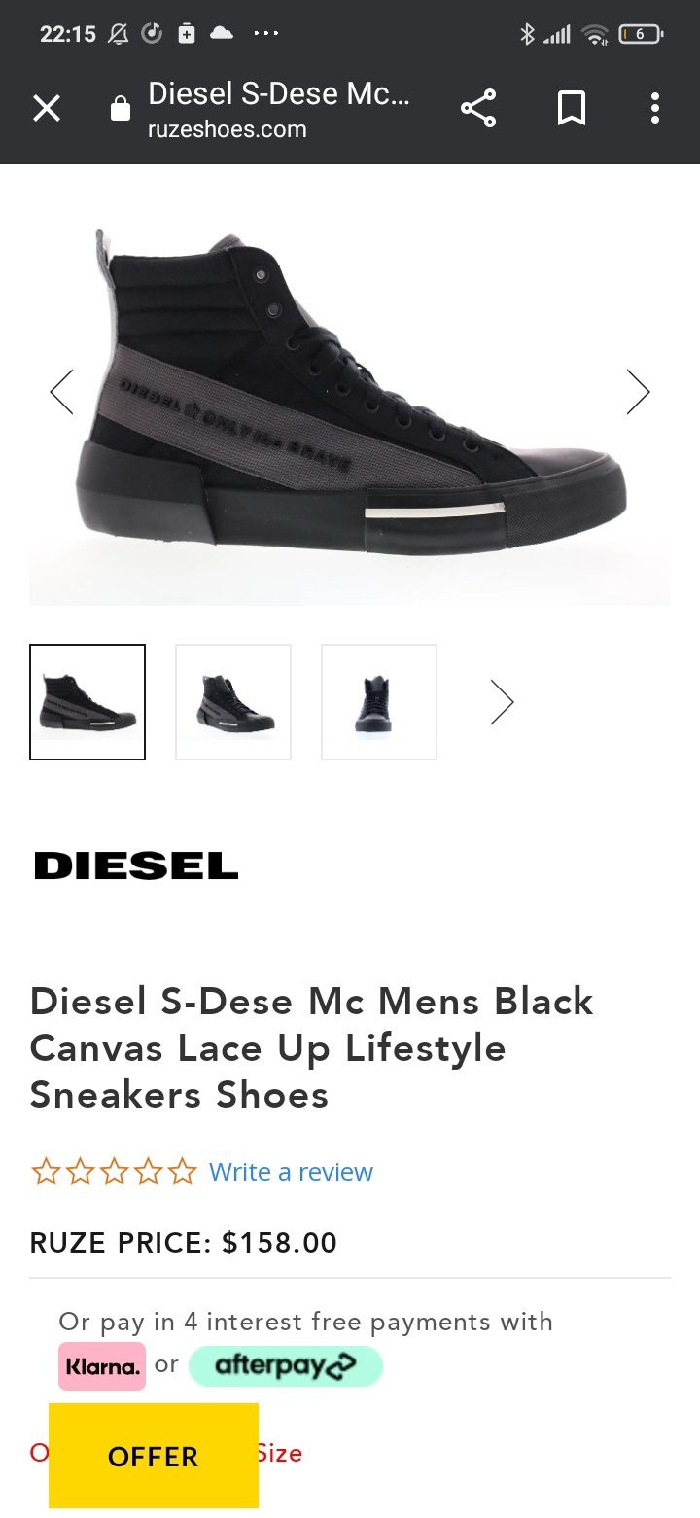Open the three-dot browser menu
Viewport: 700px width, 1518px height.
click(x=655, y=108)
